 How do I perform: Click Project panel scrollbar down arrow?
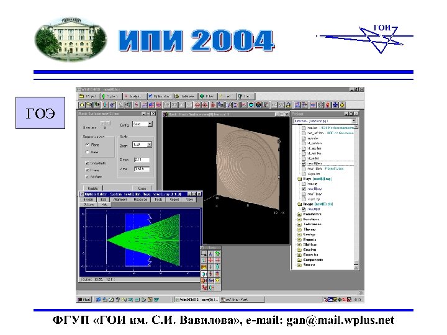(356, 267)
